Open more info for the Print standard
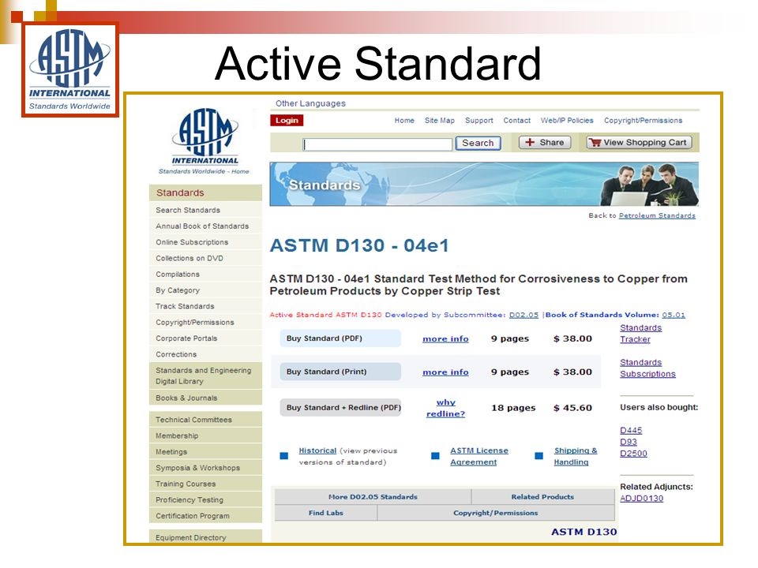758x568 pixels. click(x=445, y=372)
